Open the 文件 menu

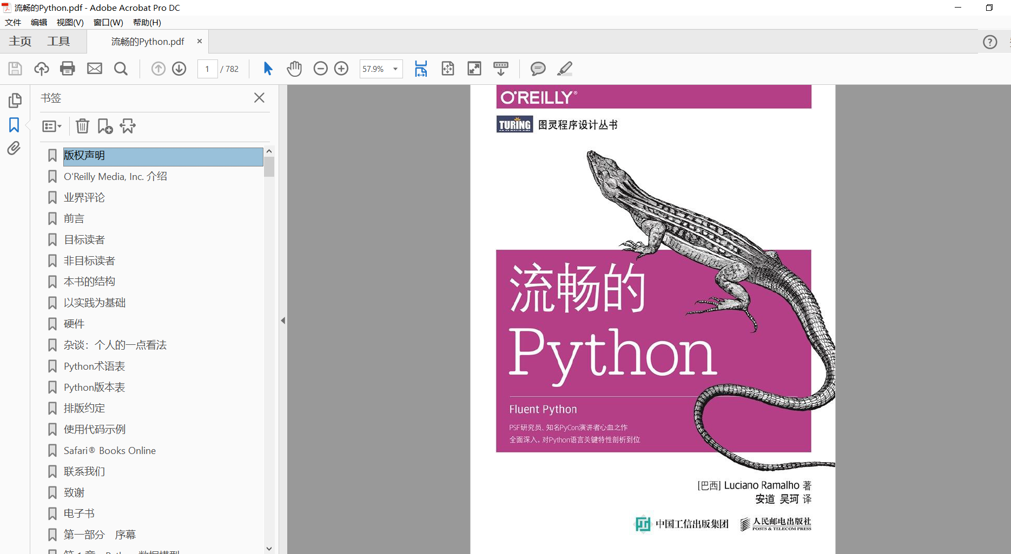coord(13,22)
